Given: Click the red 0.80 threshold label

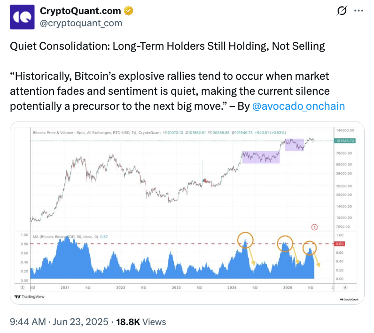Looking at the screenshot, I should pyautogui.click(x=339, y=244).
